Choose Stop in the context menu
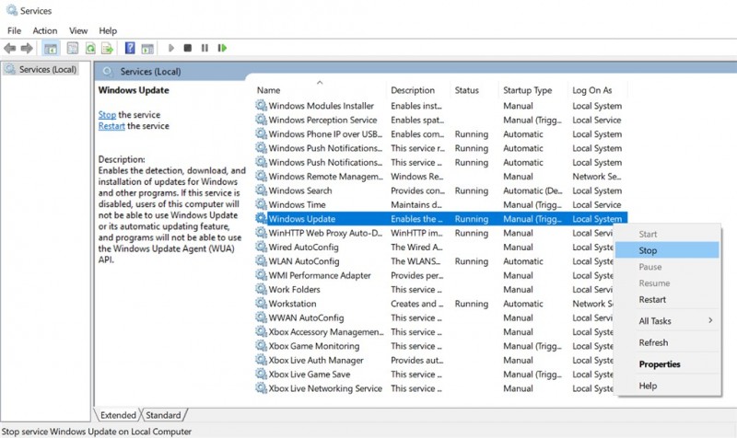Viewport: 737px width, 438px height. [x=648, y=250]
